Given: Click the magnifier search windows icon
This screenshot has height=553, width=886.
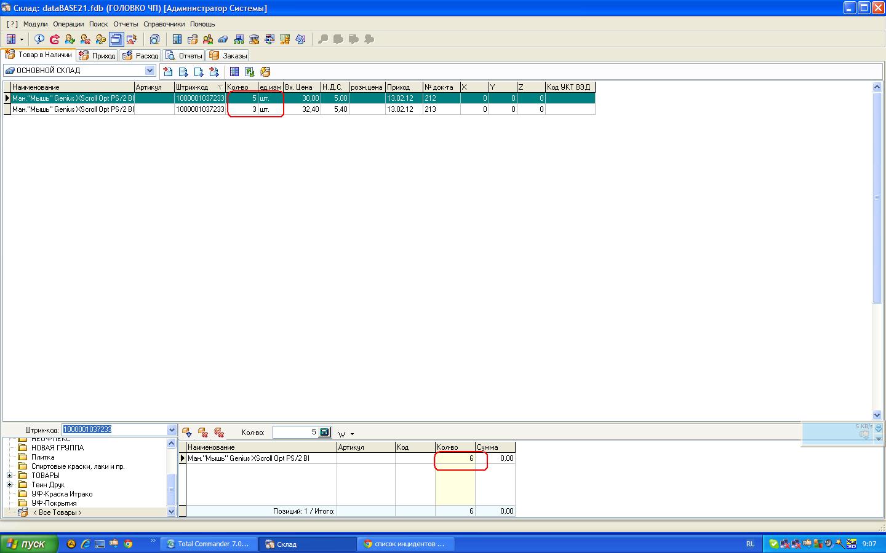Looking at the screenshot, I should pos(154,39).
